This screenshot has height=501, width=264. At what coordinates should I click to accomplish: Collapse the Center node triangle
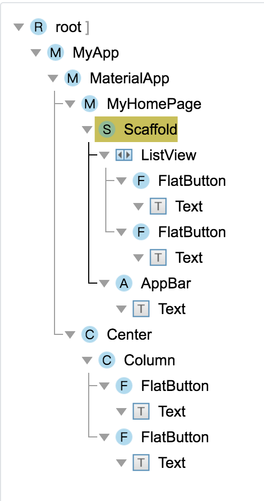click(70, 335)
